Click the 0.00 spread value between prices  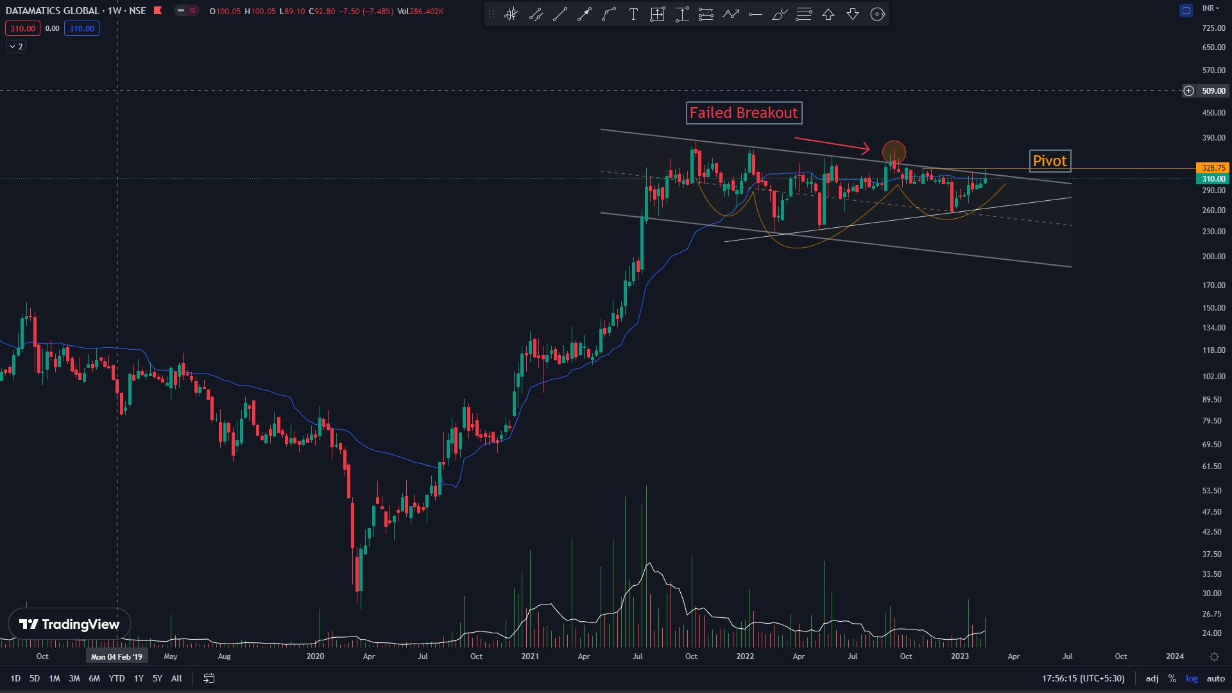[53, 28]
